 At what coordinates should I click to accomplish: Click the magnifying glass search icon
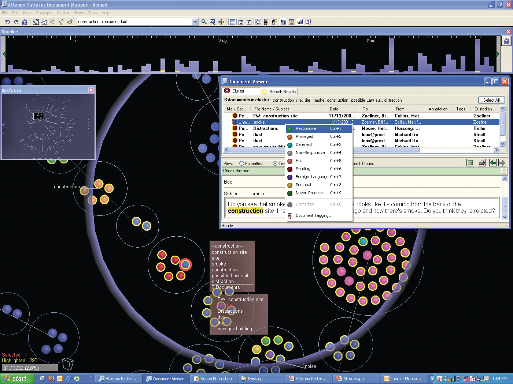click(x=204, y=22)
